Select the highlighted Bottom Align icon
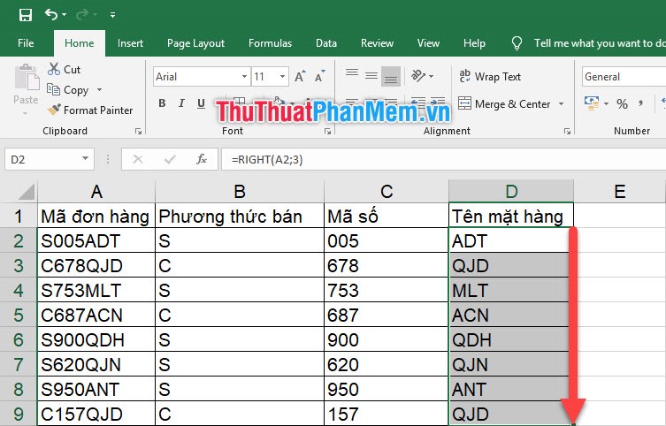 tap(391, 76)
